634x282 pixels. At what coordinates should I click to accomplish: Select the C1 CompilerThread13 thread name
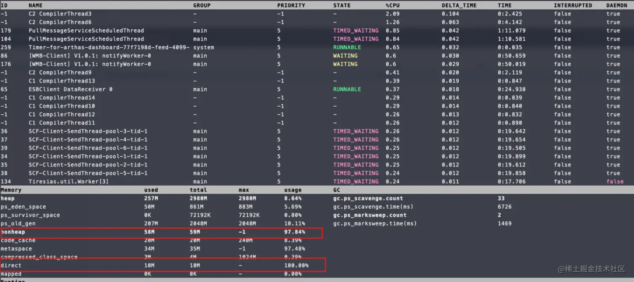click(62, 81)
